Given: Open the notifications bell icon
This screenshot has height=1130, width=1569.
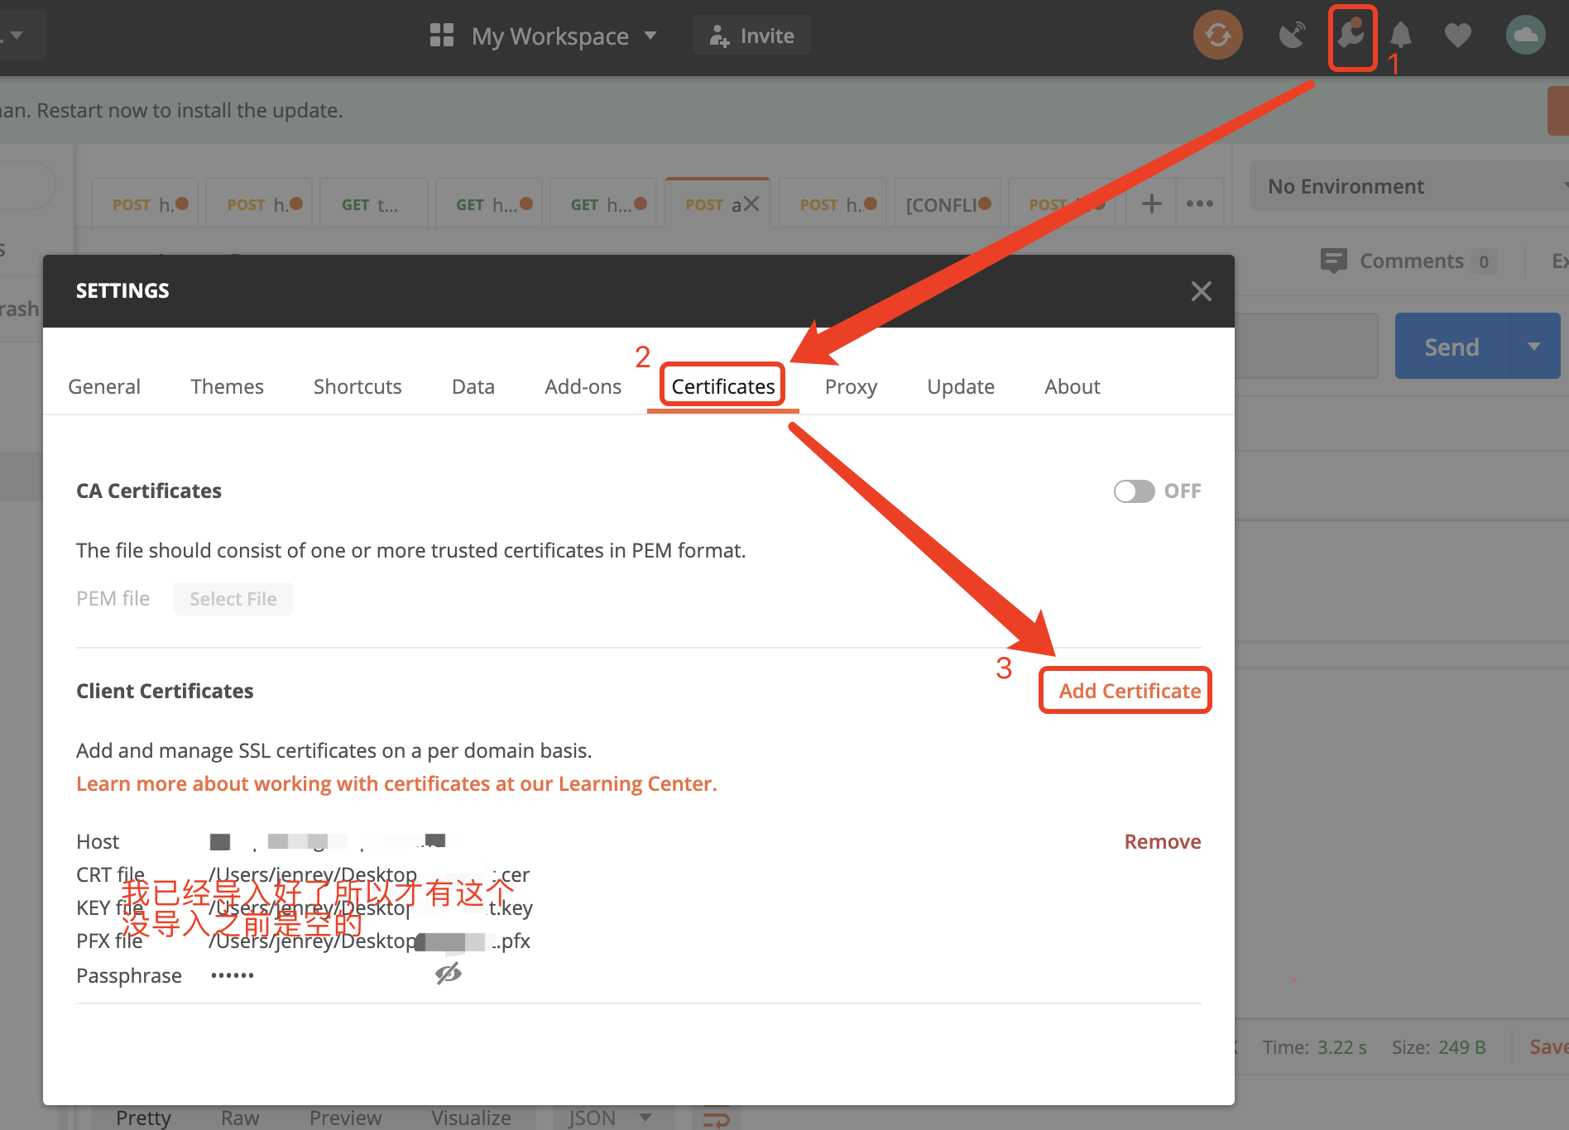Looking at the screenshot, I should [x=1400, y=36].
